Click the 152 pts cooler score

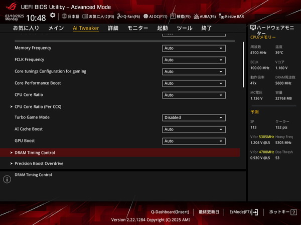[x=281, y=127]
